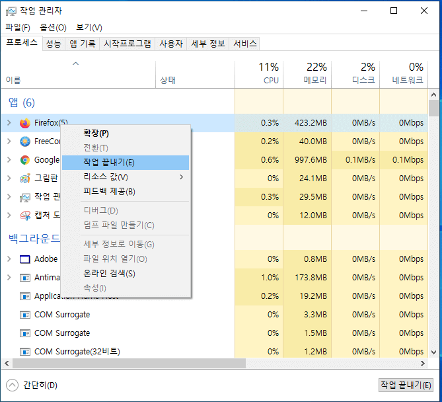
Task: Choose 확장(P) in the context menu
Action: 126,133
